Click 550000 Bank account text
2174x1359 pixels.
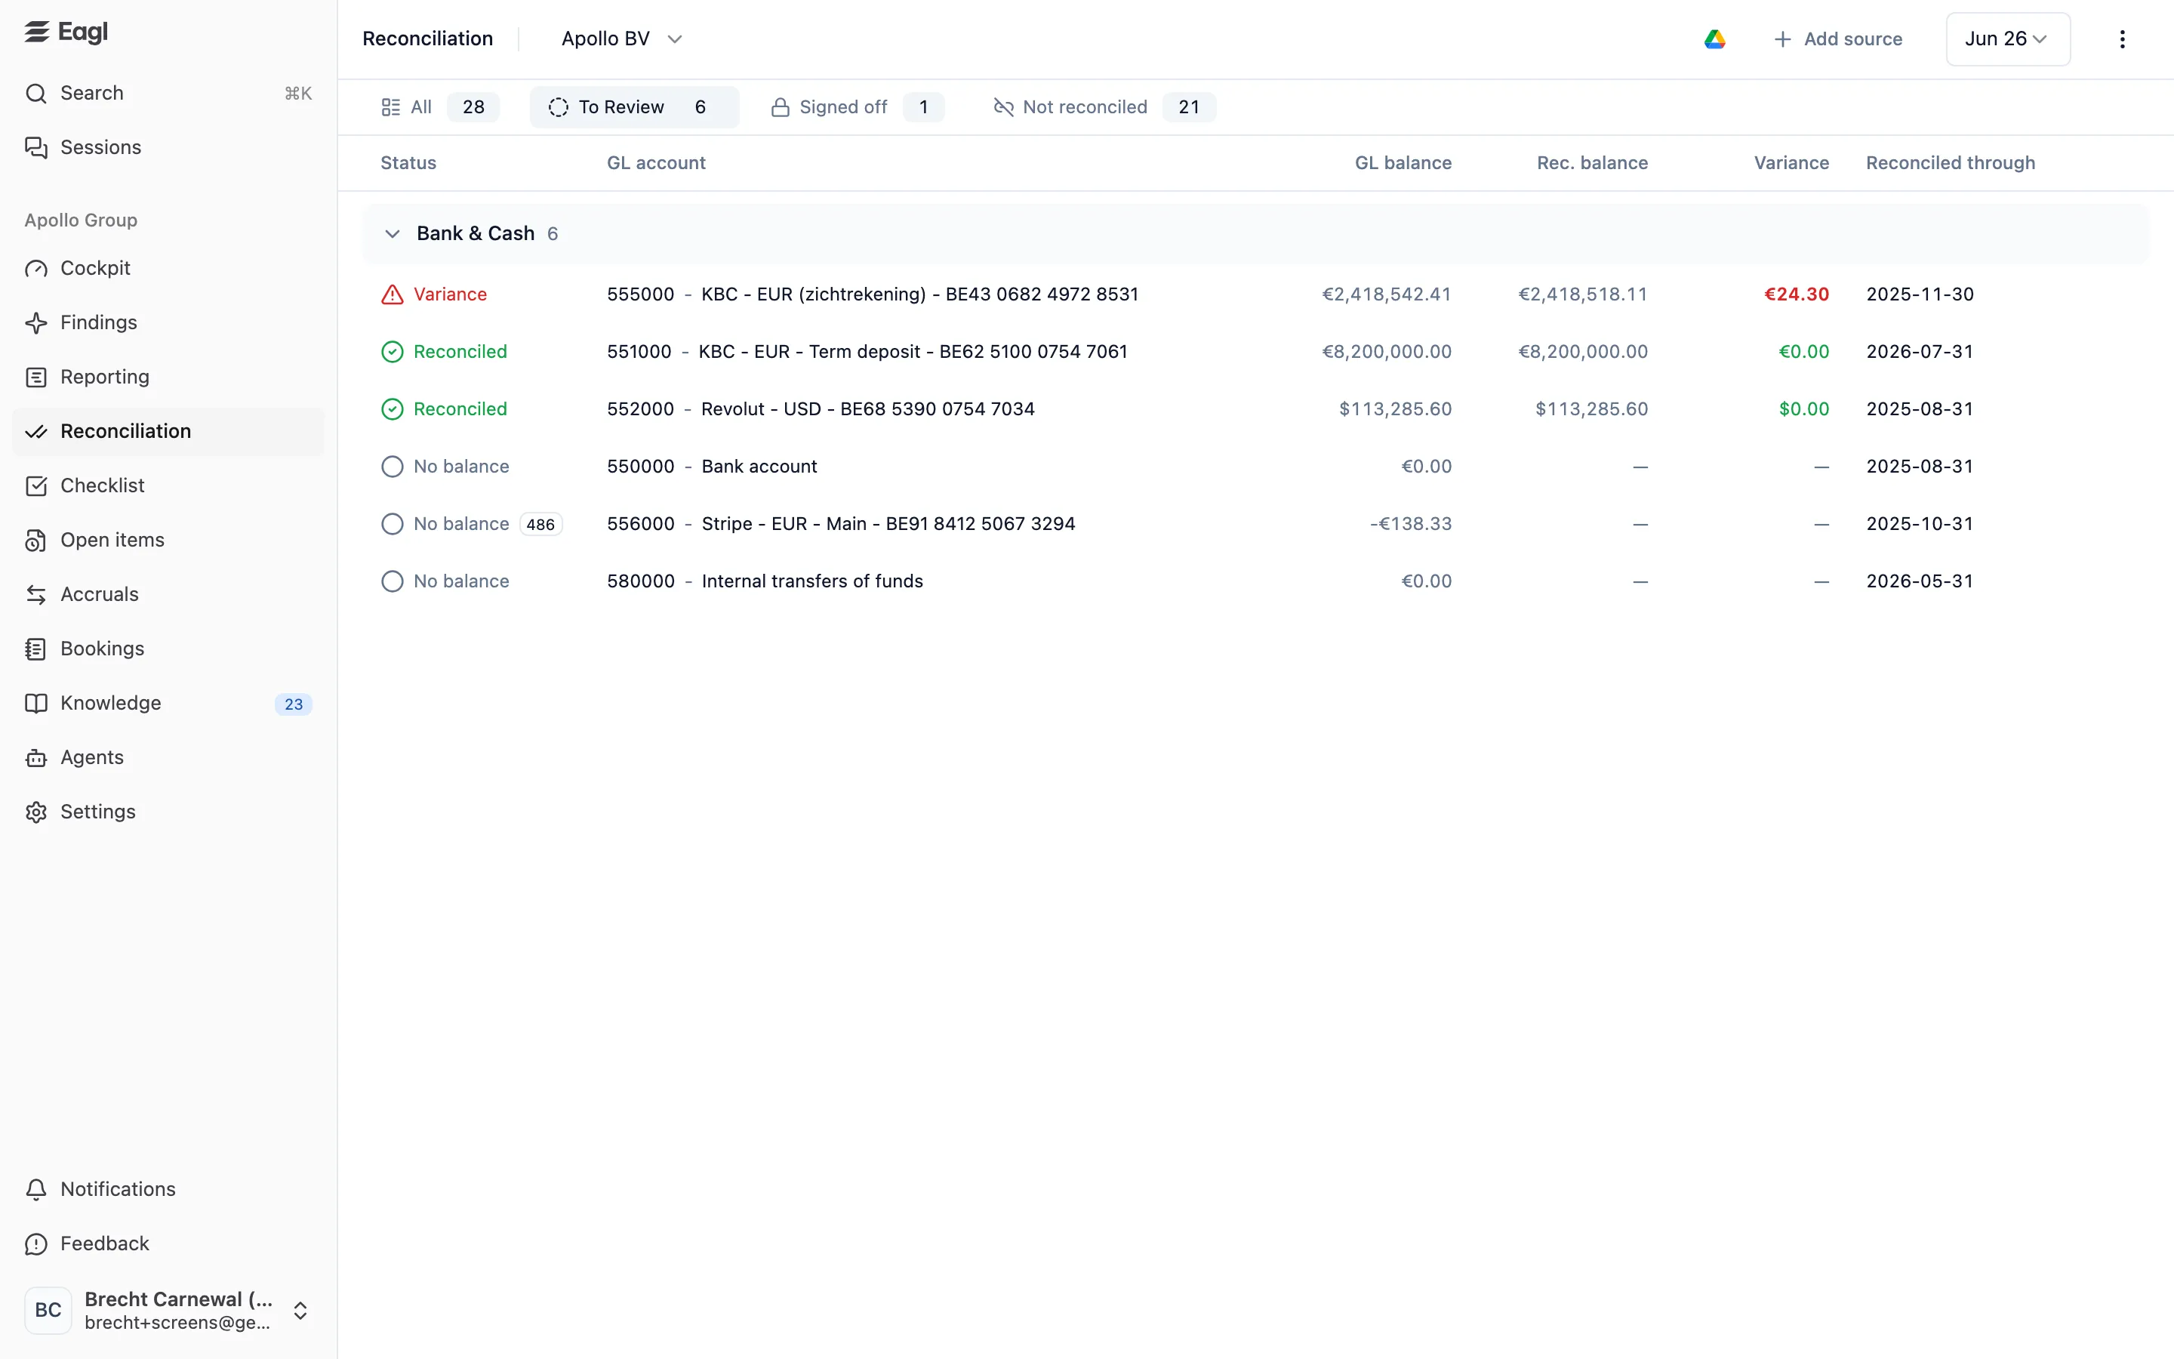(x=712, y=467)
